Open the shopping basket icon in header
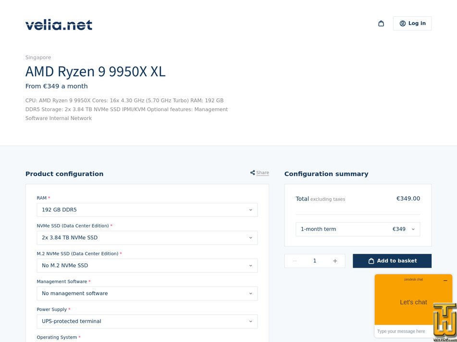The height and width of the screenshot is (342, 457). point(381,24)
